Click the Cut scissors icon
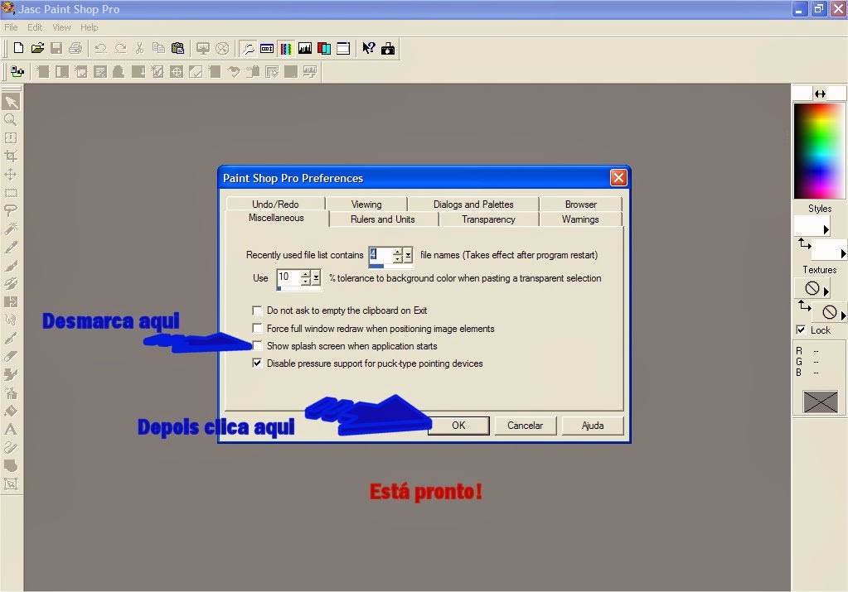Image resolution: width=848 pixels, height=592 pixels. coord(139,49)
